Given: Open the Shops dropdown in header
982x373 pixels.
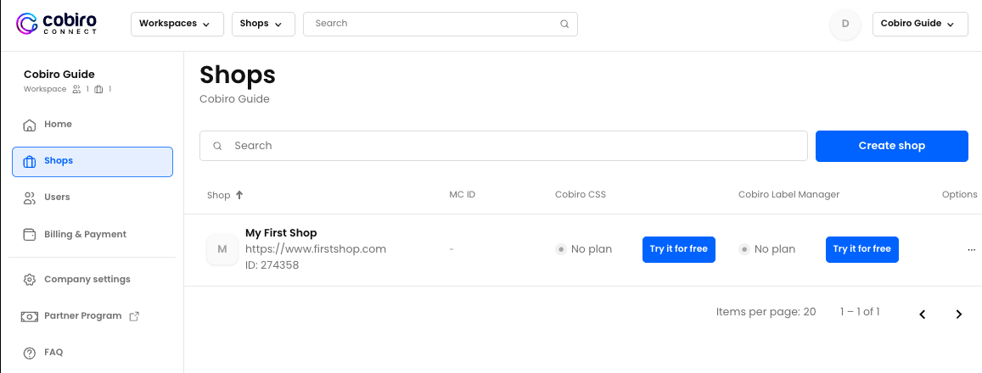Looking at the screenshot, I should pyautogui.click(x=263, y=24).
